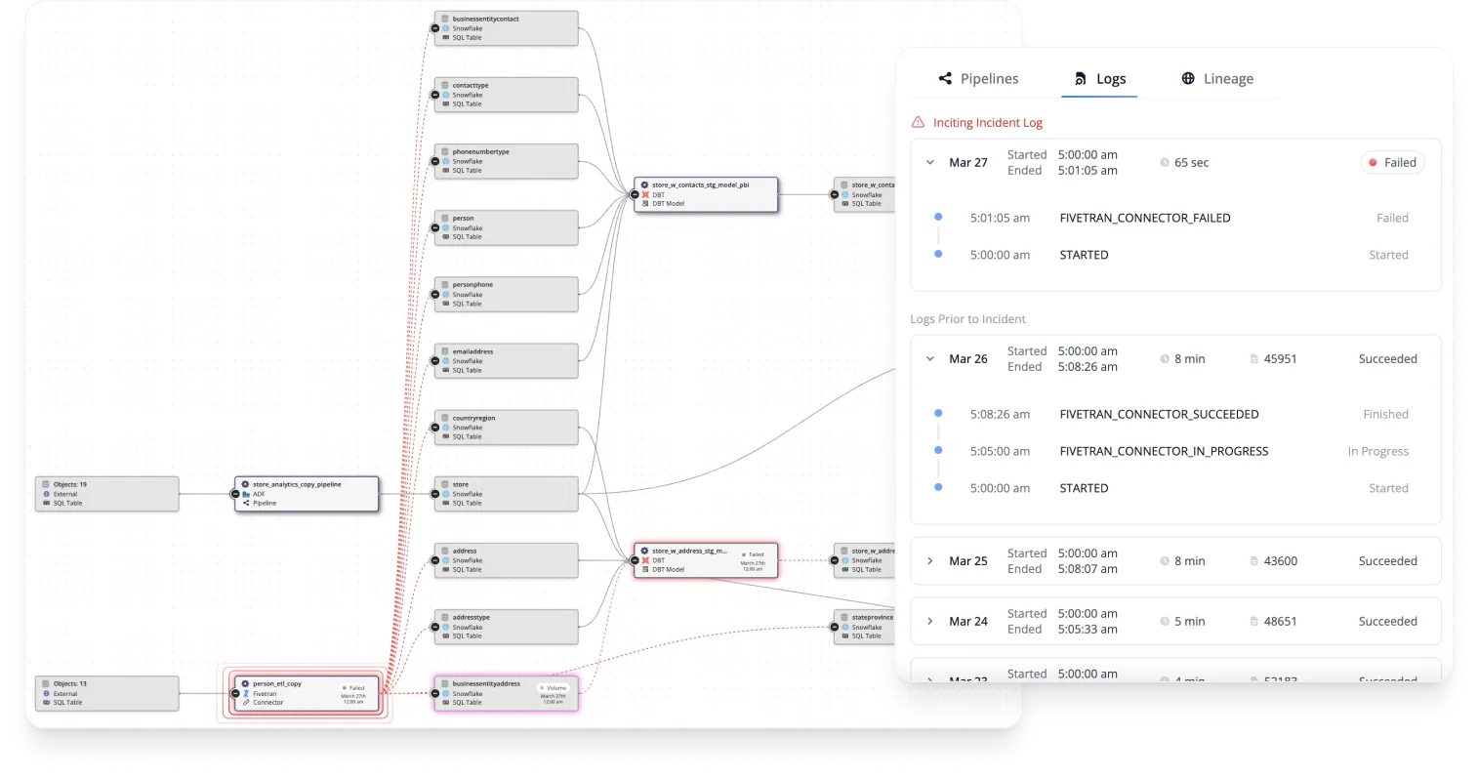1478x778 pixels.
Task: Click the file icon next to 45951
Action: [1254, 359]
